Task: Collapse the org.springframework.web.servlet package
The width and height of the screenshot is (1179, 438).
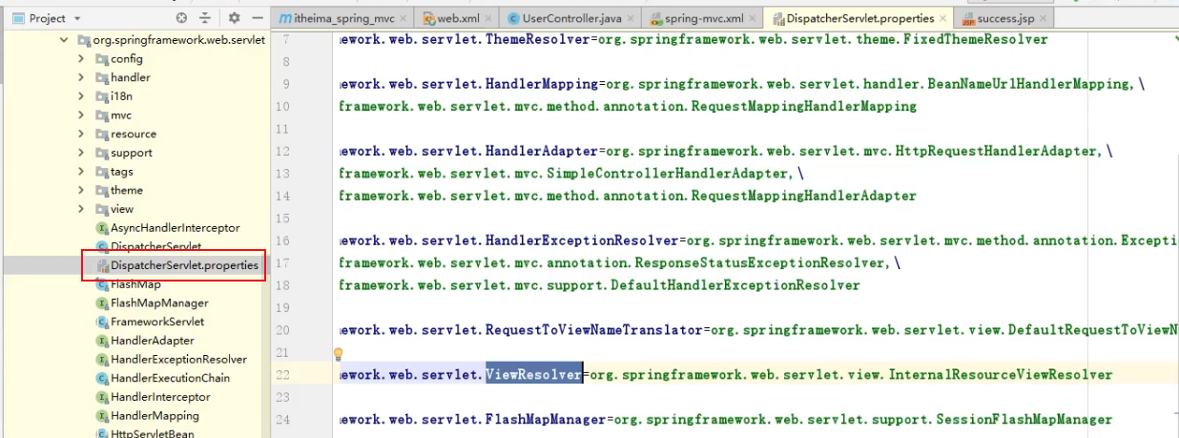Action: (64, 40)
